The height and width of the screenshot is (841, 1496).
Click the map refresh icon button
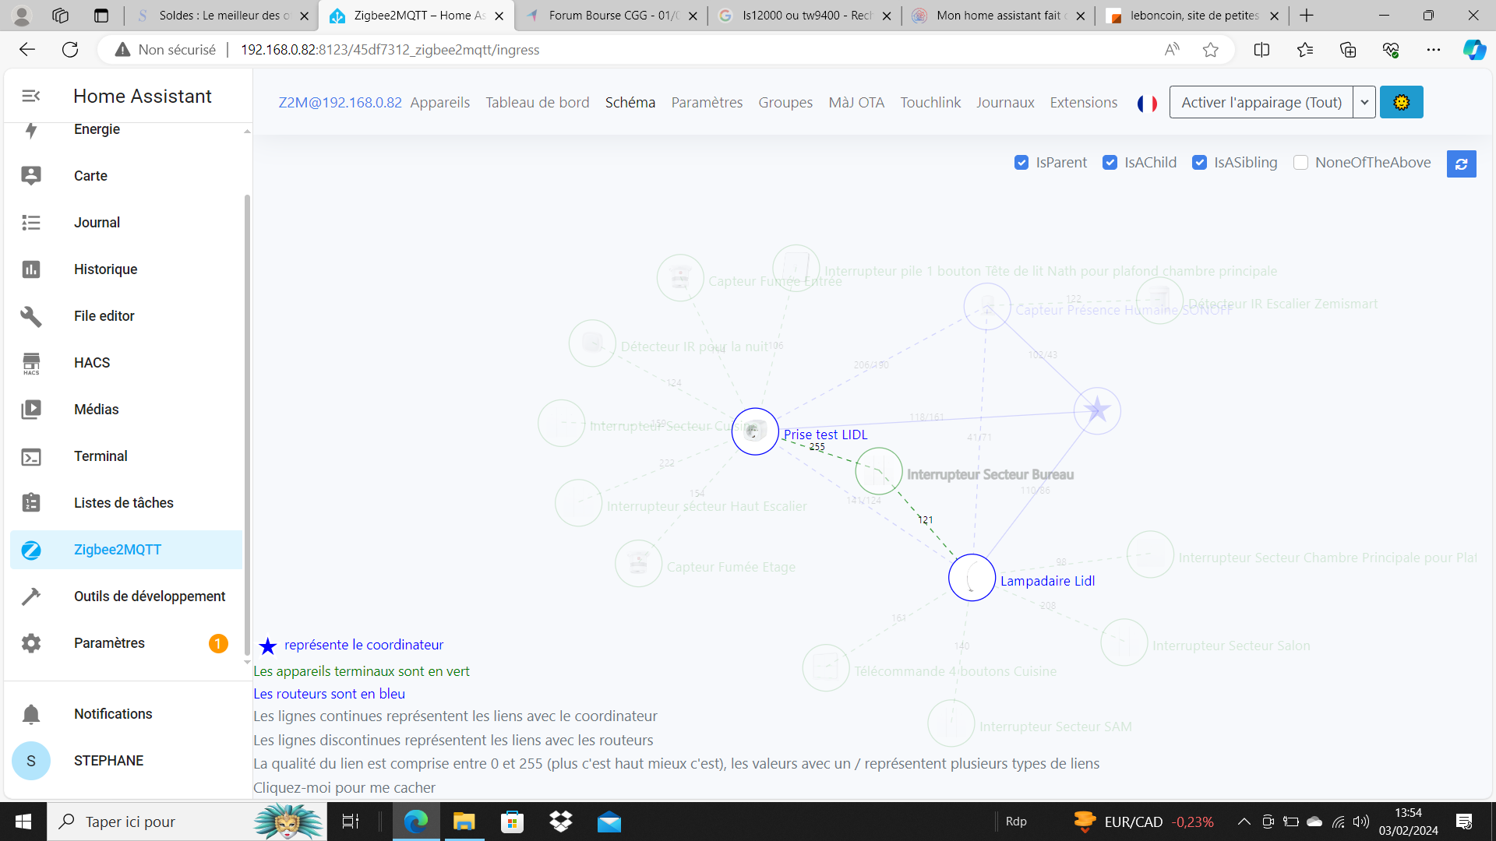[1461, 164]
